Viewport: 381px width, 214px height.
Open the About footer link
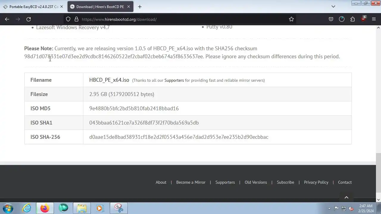click(161, 182)
